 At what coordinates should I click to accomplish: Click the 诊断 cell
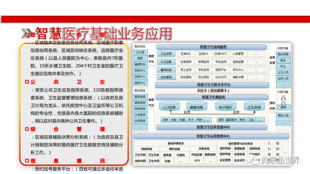pyautogui.click(x=165, y=120)
